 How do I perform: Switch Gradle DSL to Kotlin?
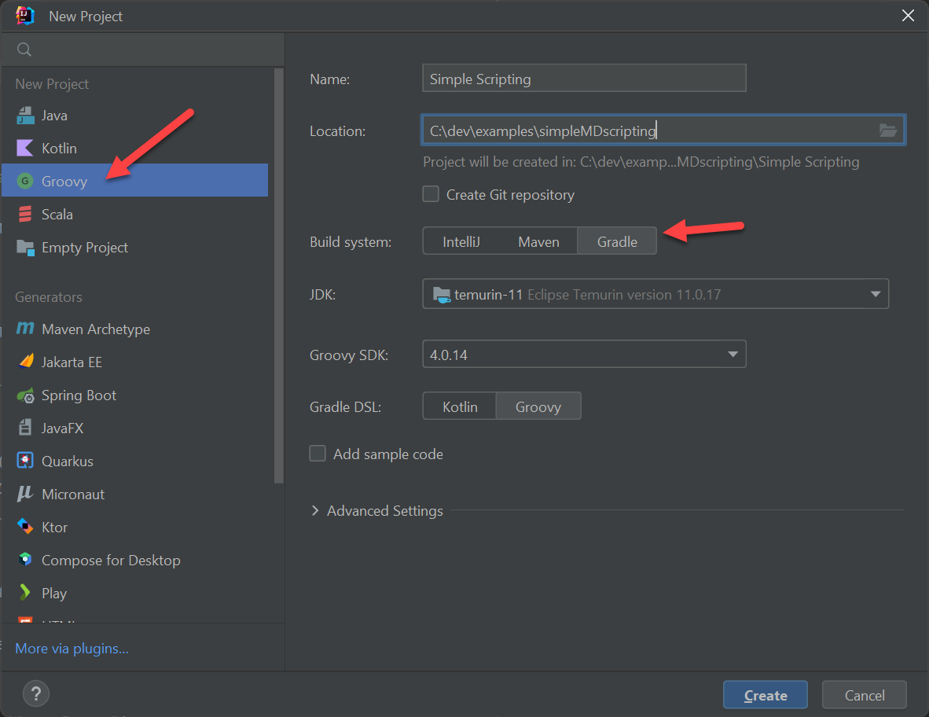(x=459, y=406)
